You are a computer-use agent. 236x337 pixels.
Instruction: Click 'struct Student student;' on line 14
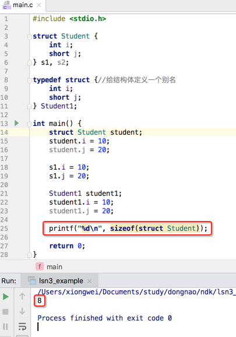96,132
